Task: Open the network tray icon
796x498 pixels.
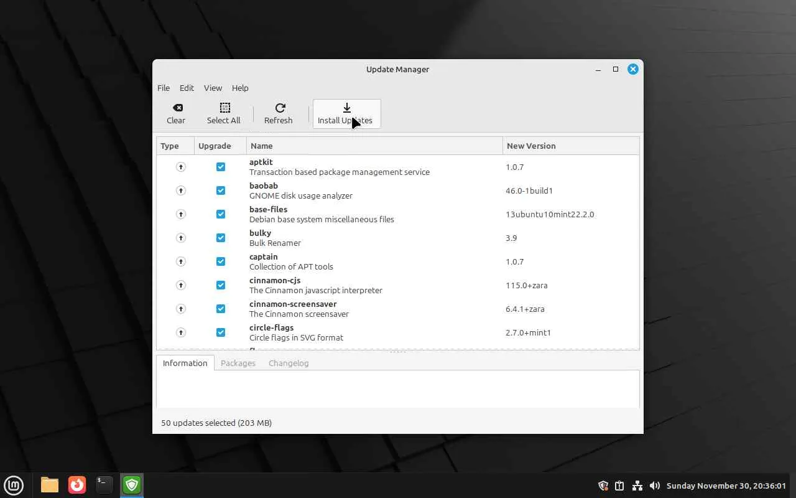Action: pyautogui.click(x=637, y=486)
